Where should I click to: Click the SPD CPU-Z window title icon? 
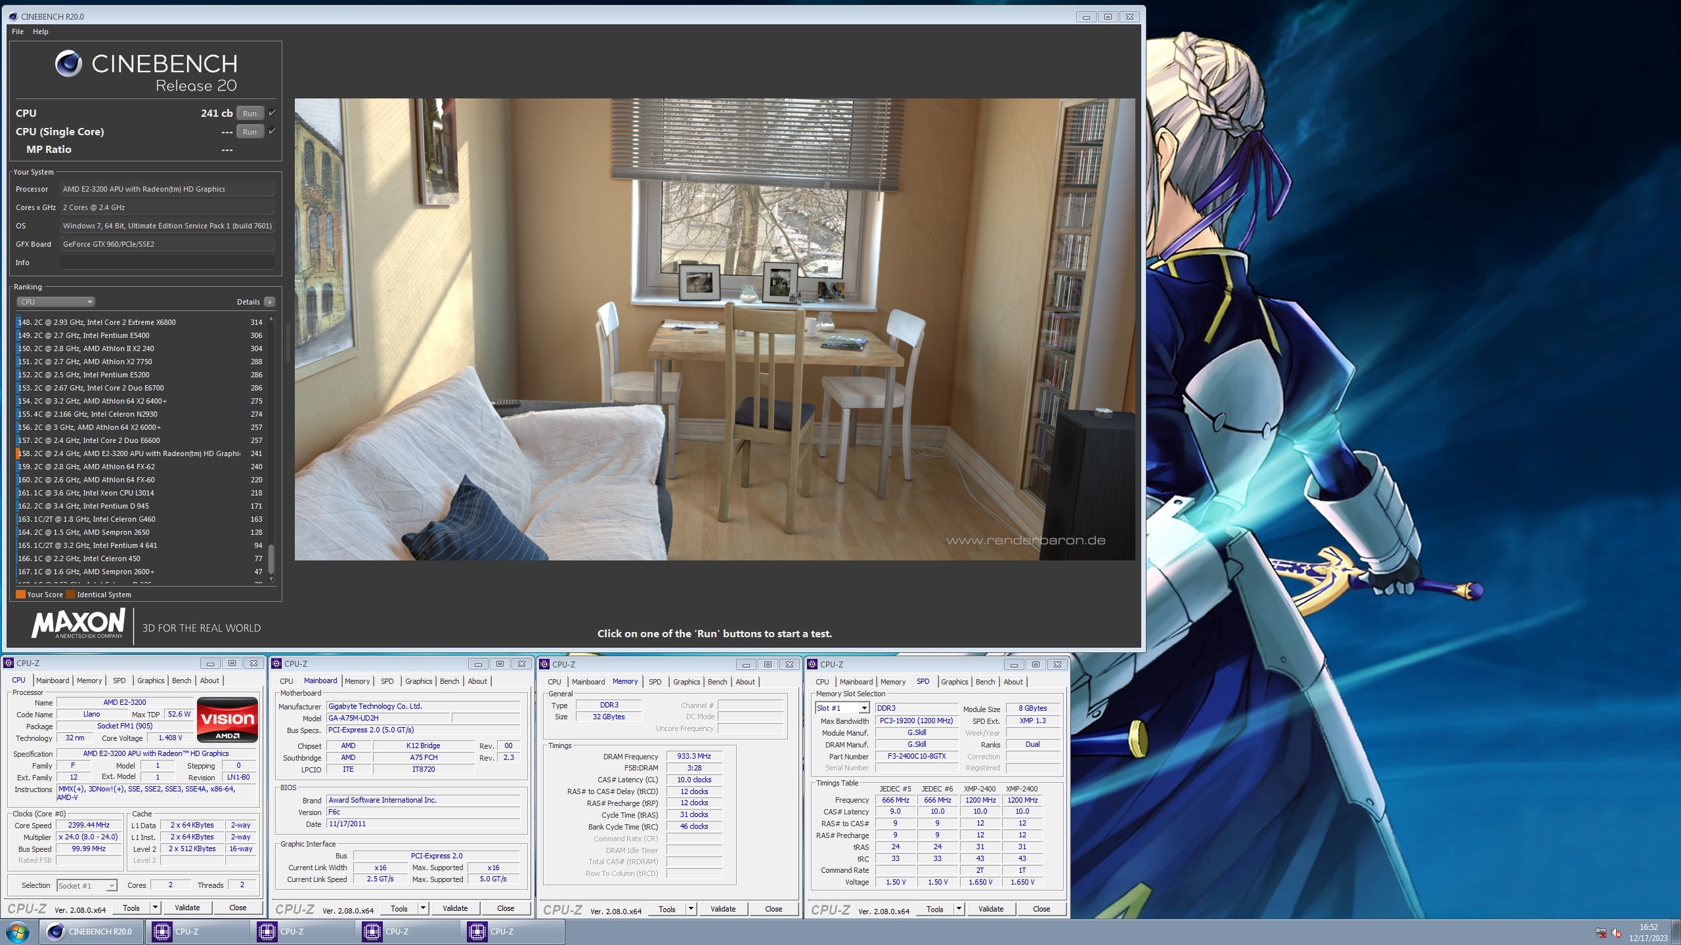812,664
